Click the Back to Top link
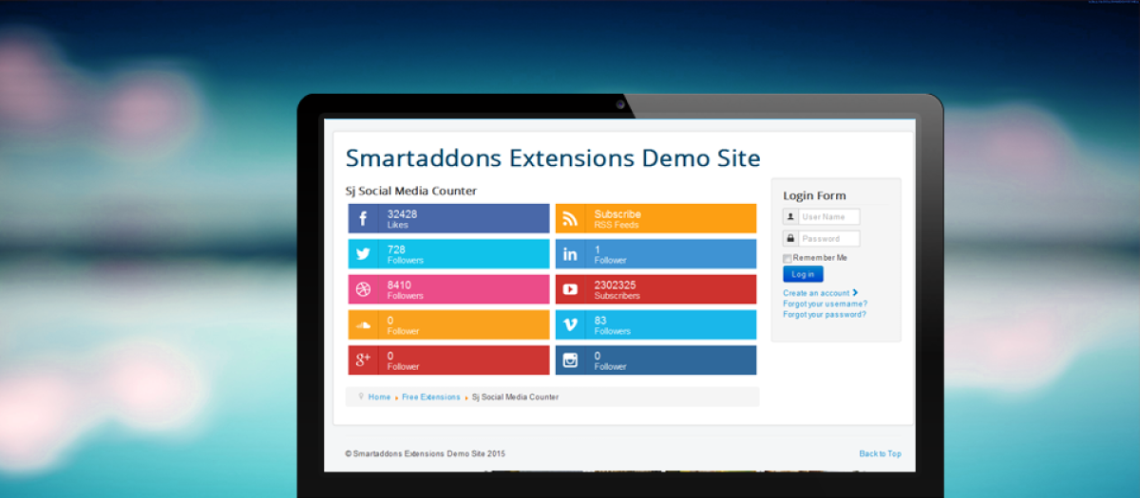 [x=880, y=453]
